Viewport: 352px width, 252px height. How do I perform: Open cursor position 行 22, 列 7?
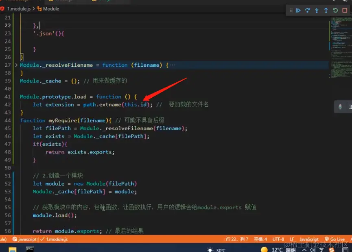coord(237,239)
